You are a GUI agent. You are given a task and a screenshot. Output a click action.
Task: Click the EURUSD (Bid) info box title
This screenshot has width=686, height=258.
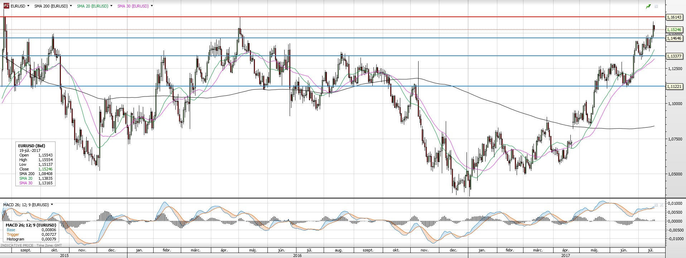pyautogui.click(x=32, y=146)
